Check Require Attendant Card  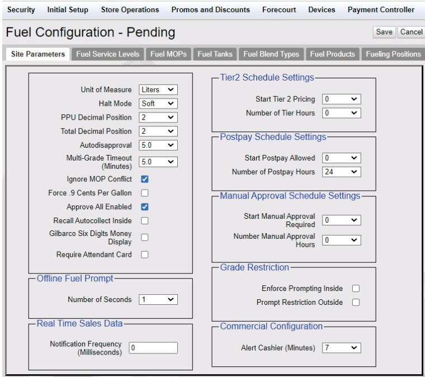click(x=145, y=255)
